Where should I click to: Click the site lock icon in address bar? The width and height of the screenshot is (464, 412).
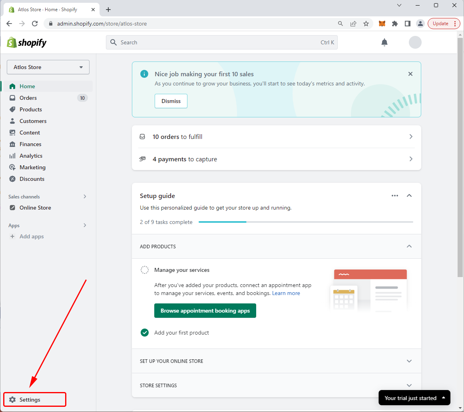point(51,24)
